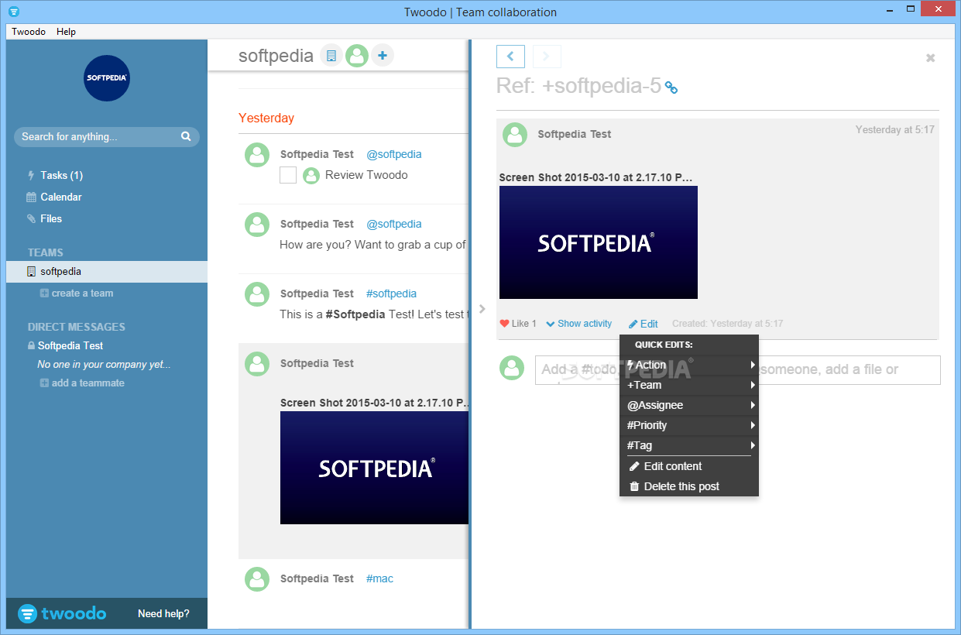The width and height of the screenshot is (961, 635).
Task: Open the Help menu
Action: click(66, 32)
